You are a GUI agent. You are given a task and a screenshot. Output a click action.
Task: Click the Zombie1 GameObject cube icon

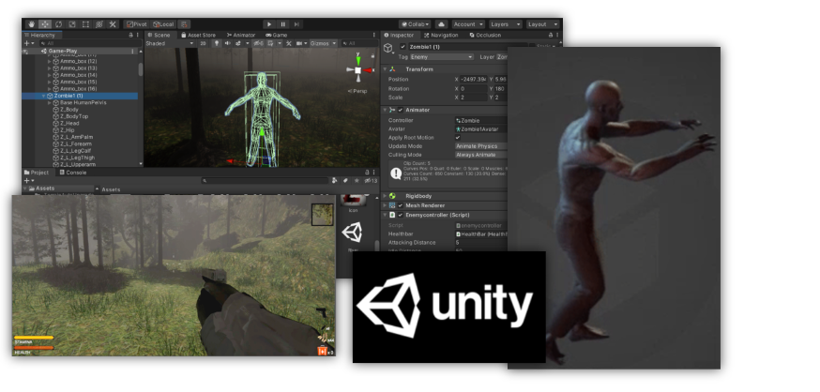click(x=388, y=48)
